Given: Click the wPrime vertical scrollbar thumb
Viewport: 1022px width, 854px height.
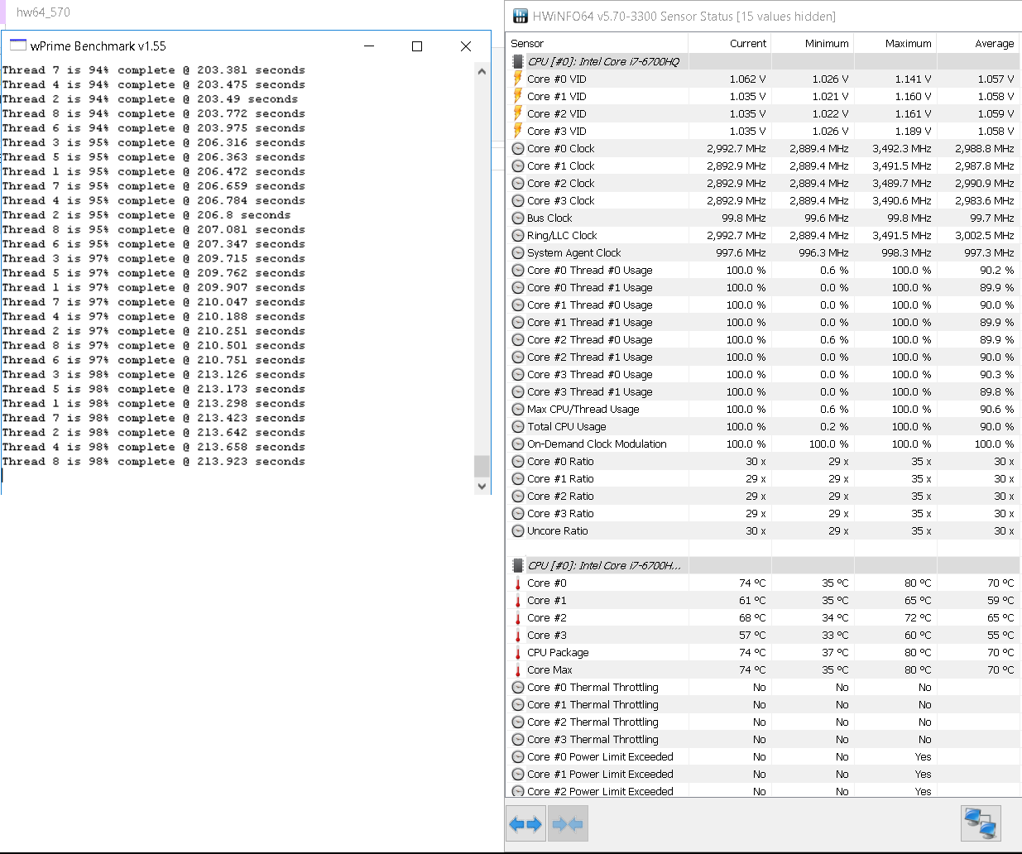Looking at the screenshot, I should click(x=482, y=466).
